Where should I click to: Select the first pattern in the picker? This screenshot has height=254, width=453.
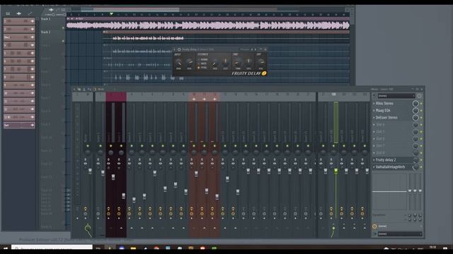click(x=19, y=21)
